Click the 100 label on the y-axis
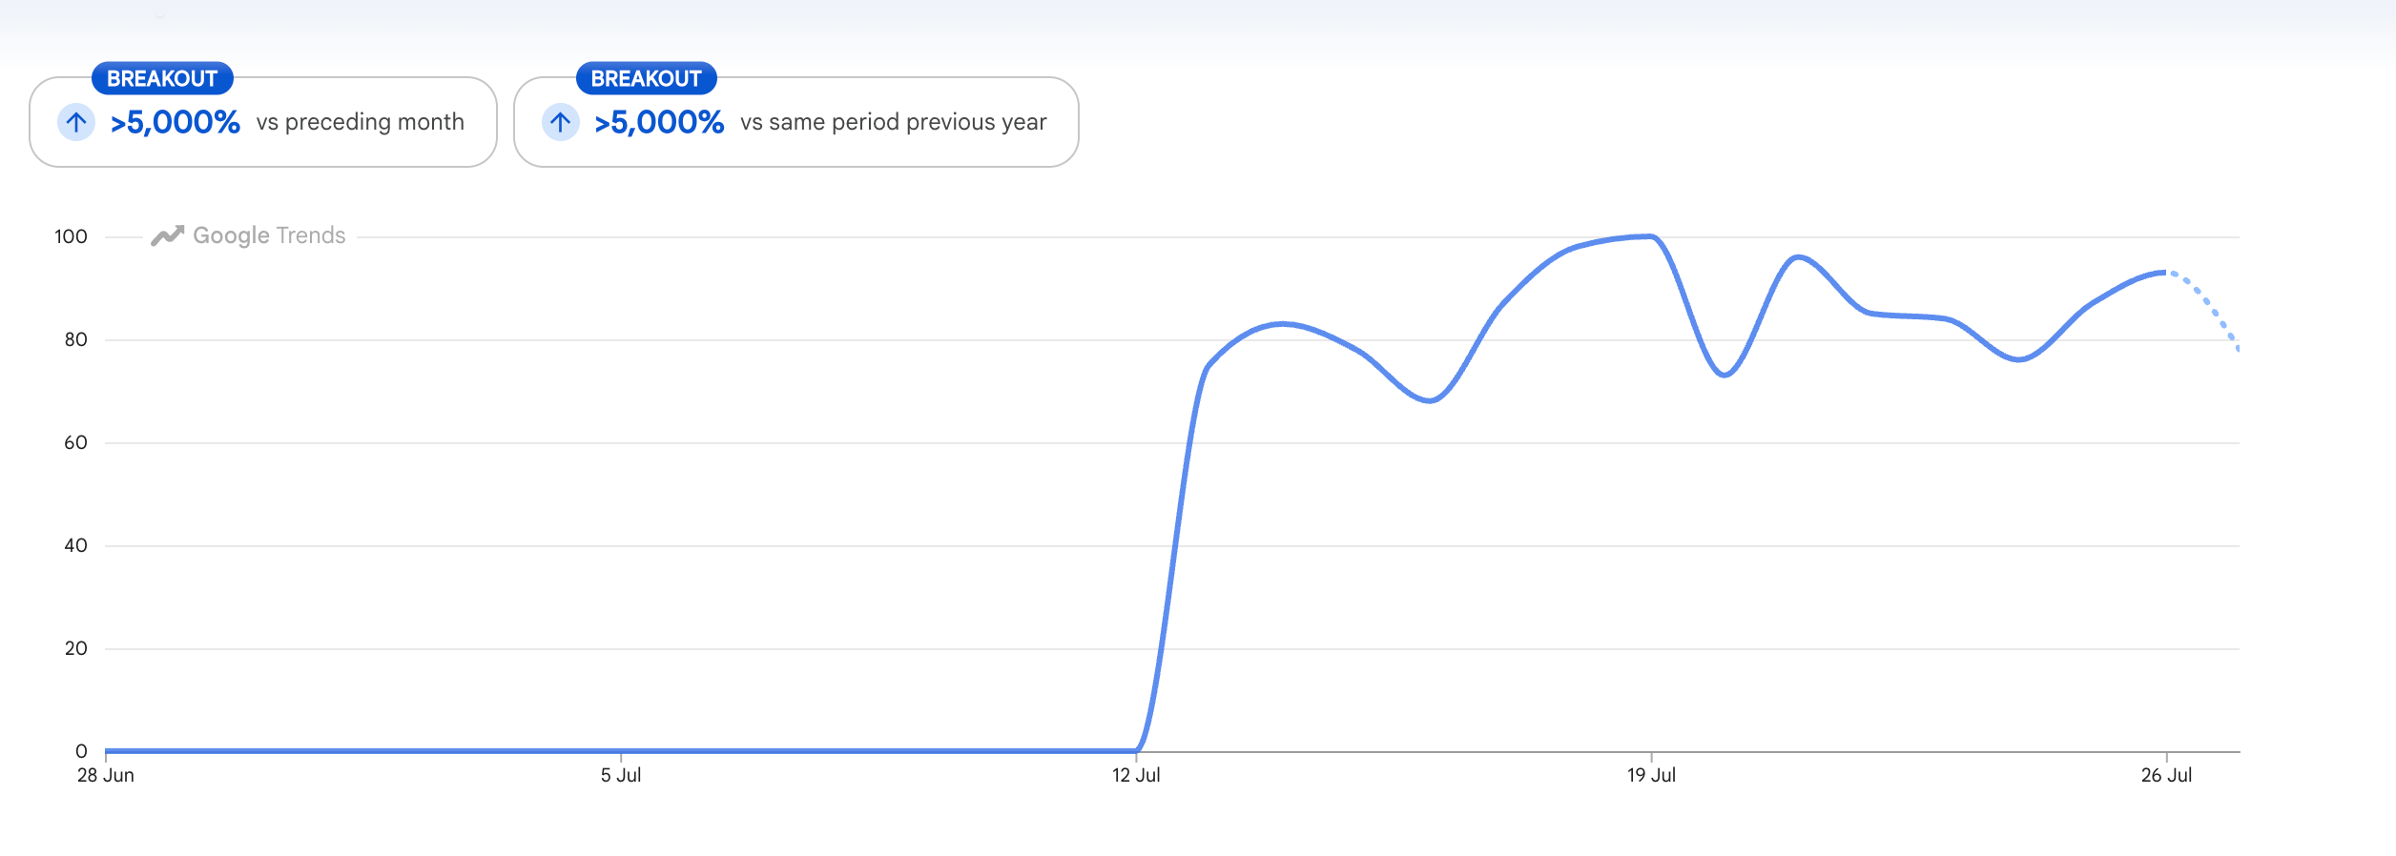 [71, 236]
